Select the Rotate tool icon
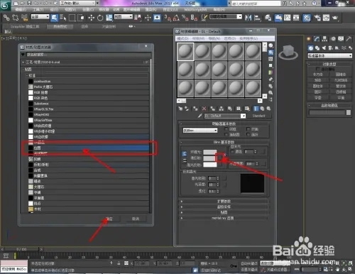Viewport: 355px width, 274px height. tap(100, 18)
